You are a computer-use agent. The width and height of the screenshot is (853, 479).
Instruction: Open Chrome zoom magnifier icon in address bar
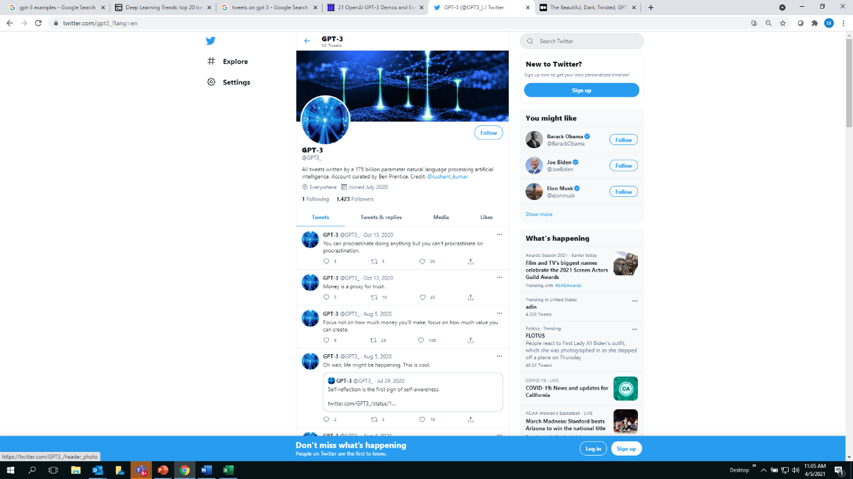(x=768, y=23)
